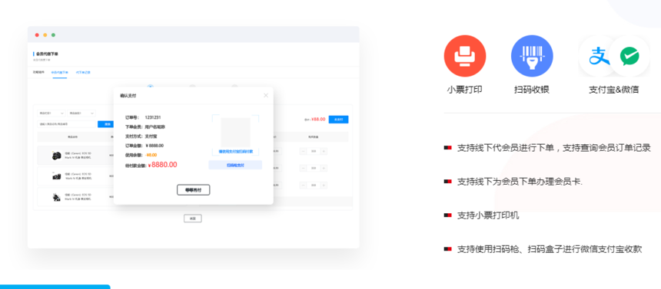Click the 扫码收银 label
This screenshot has height=289, width=661.
pyautogui.click(x=532, y=90)
